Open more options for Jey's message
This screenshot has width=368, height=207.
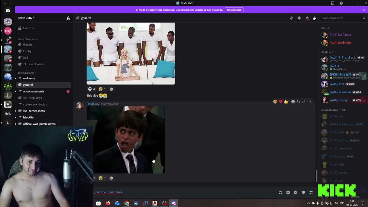pos(309,101)
